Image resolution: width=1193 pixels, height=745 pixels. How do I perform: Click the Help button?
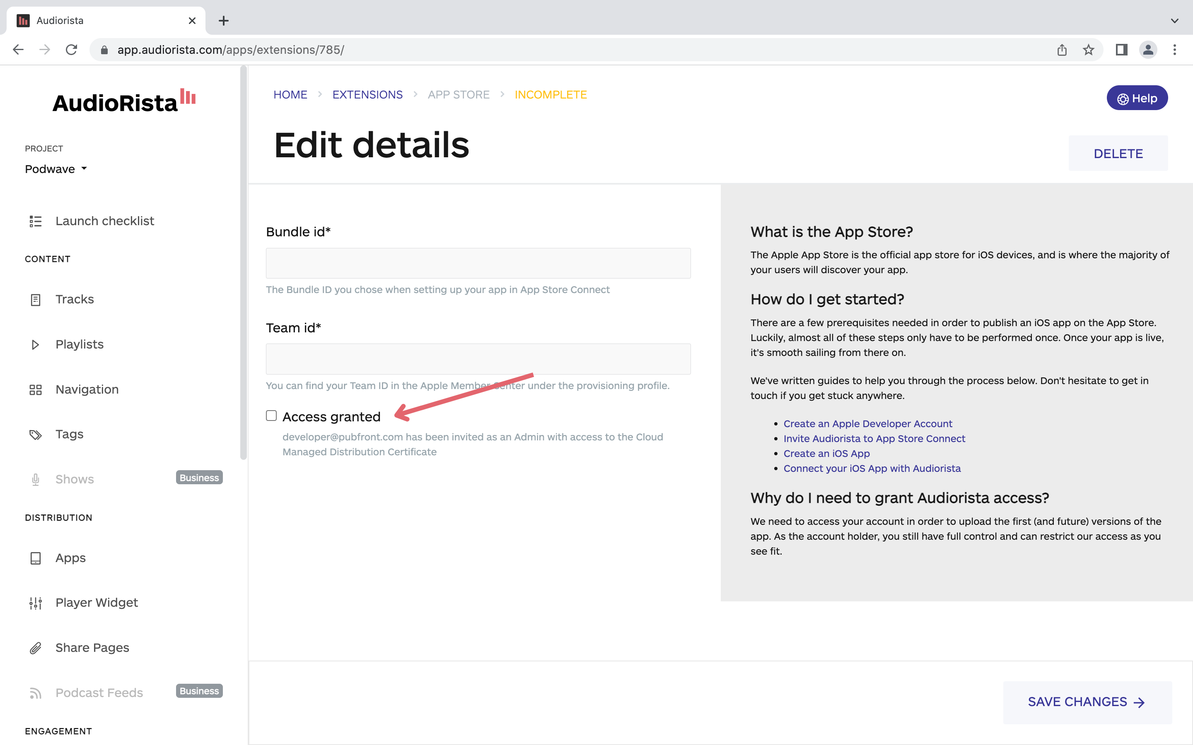pos(1137,98)
